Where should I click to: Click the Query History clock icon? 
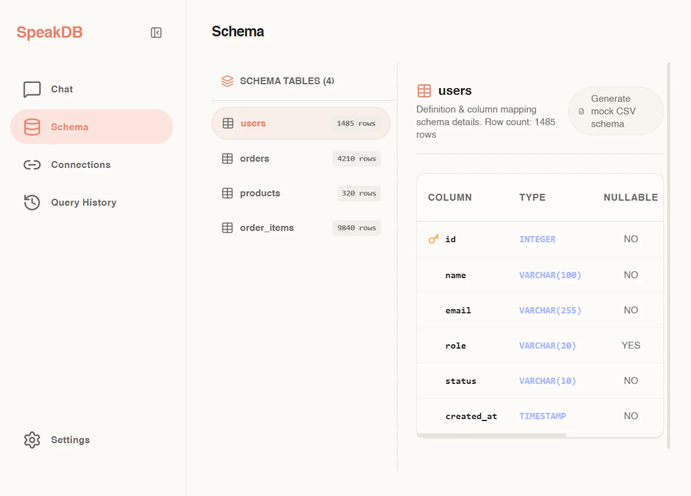(32, 202)
